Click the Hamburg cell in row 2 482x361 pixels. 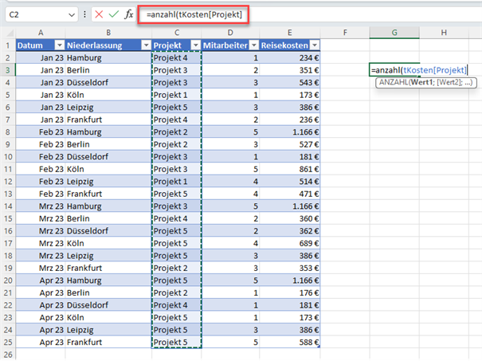[86, 58]
